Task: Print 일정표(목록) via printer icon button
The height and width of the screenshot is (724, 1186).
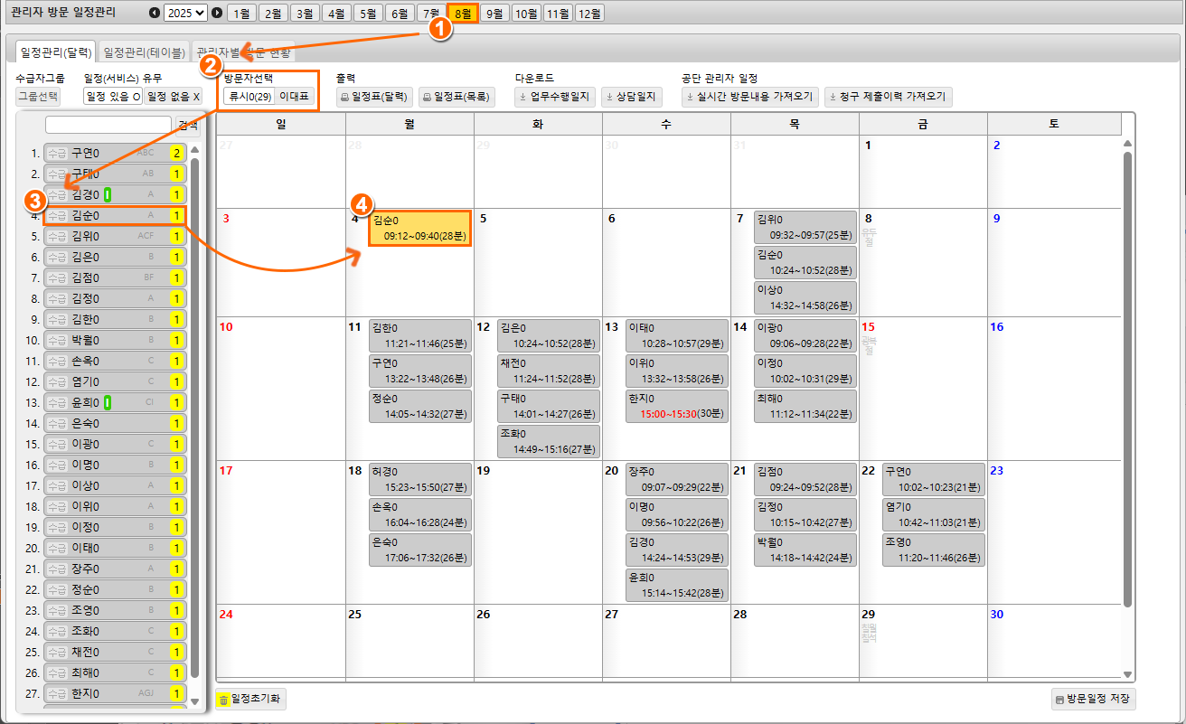Action: pos(457,96)
